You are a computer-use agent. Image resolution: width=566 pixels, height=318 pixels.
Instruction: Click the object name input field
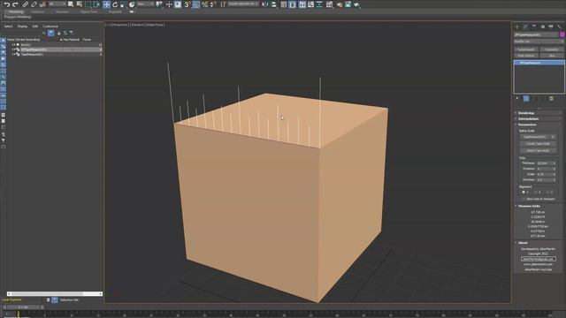pyautogui.click(x=536, y=34)
